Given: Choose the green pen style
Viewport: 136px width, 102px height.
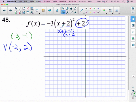Looking at the screenshot, I should 95,8.
